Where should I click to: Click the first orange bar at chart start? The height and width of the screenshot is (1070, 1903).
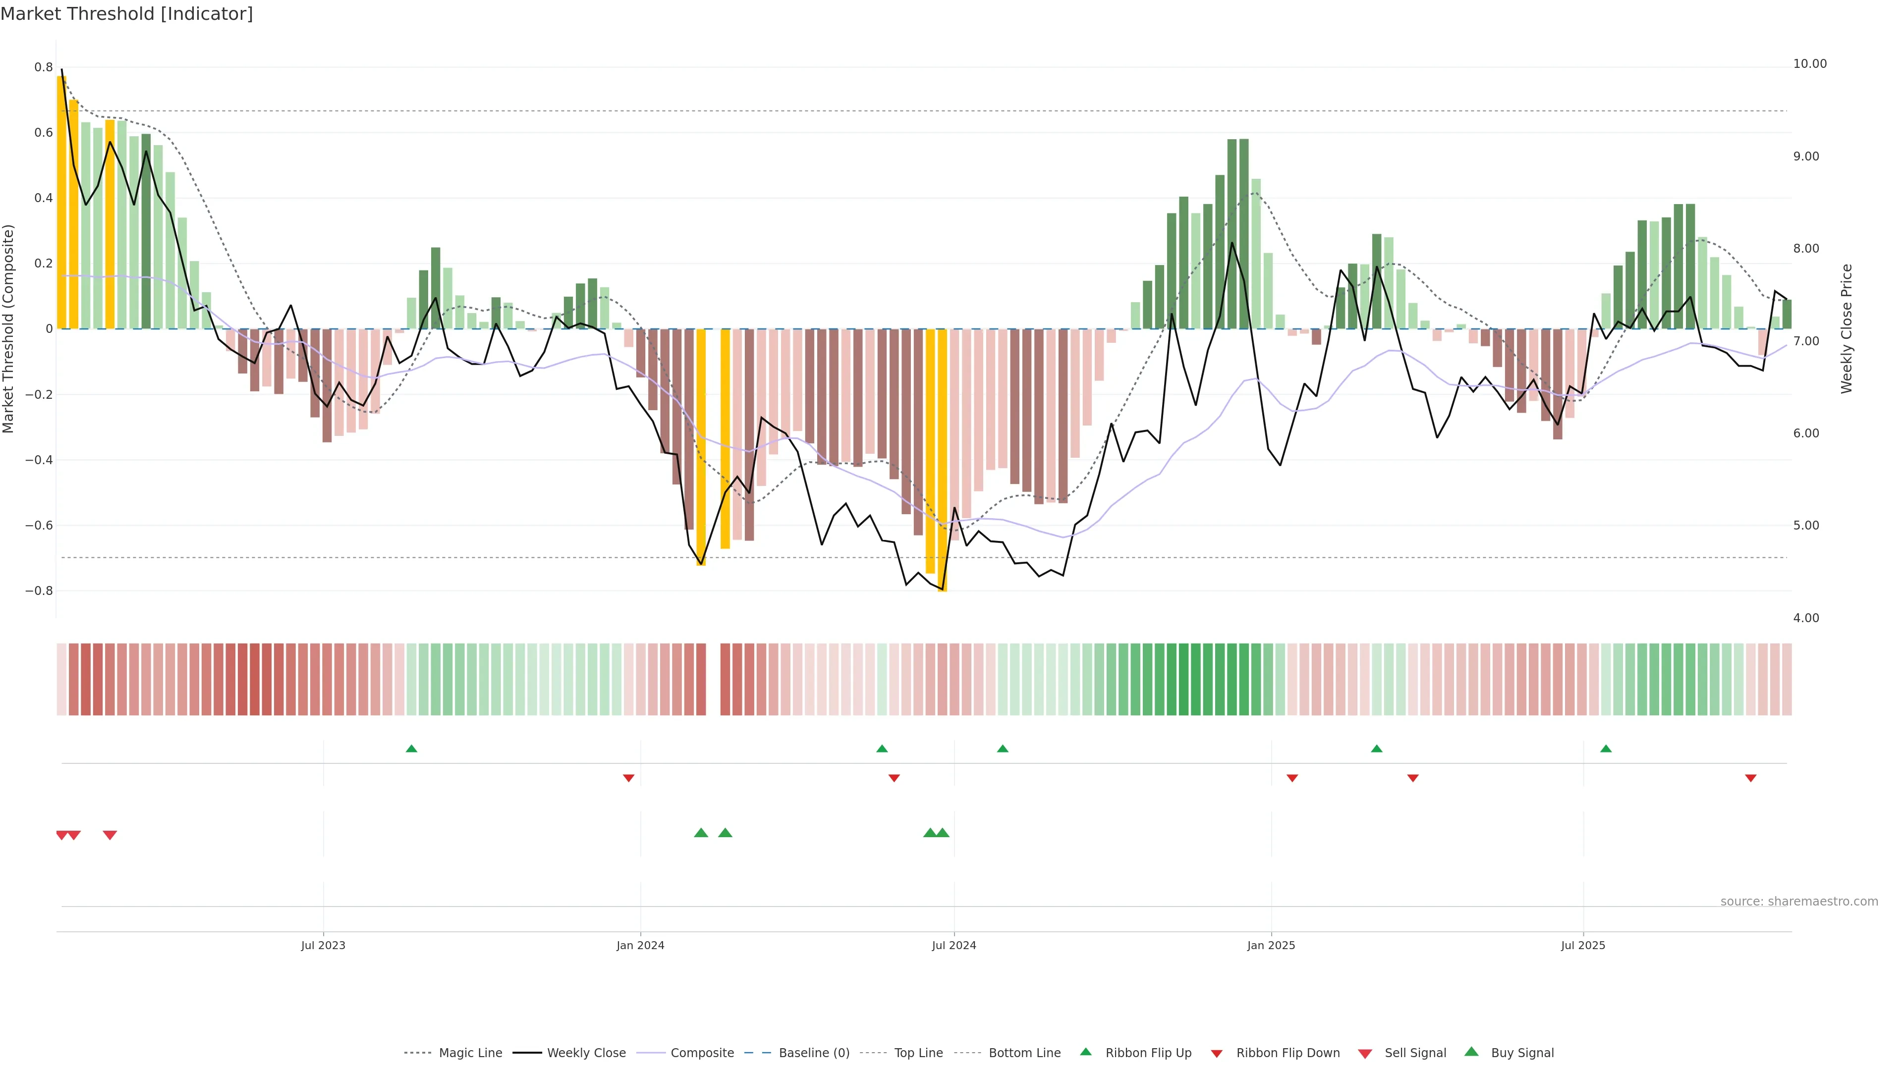click(x=61, y=202)
